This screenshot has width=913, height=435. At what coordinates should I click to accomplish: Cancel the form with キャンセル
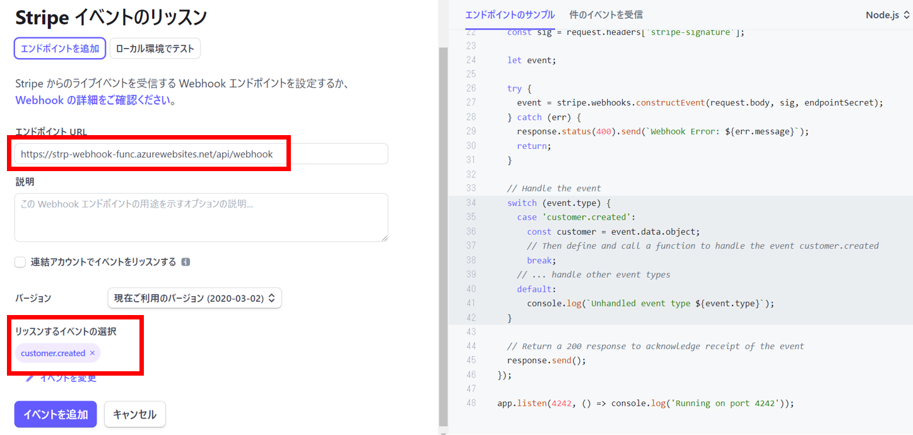[134, 414]
